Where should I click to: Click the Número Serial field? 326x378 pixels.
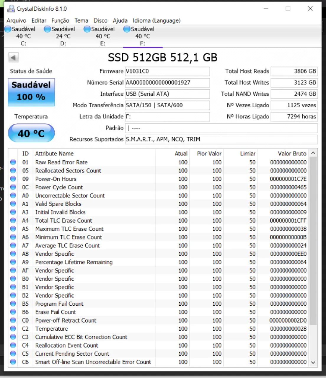coord(167,82)
